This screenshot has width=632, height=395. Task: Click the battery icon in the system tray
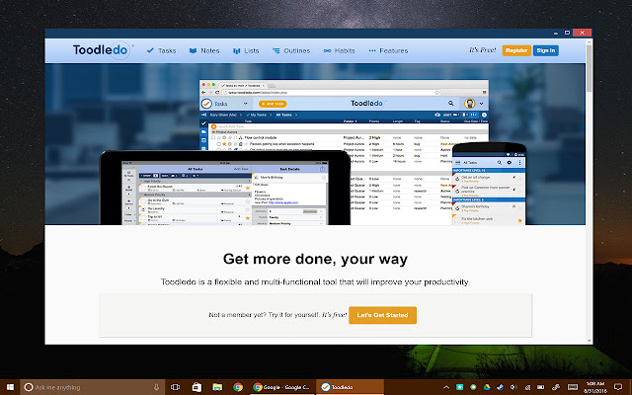pyautogui.click(x=541, y=387)
